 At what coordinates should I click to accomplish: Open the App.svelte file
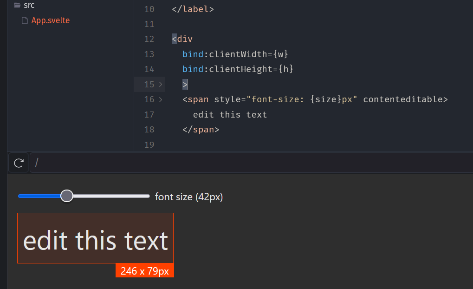(x=50, y=20)
